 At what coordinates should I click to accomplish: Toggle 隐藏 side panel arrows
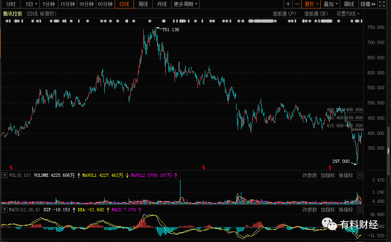(368, 4)
